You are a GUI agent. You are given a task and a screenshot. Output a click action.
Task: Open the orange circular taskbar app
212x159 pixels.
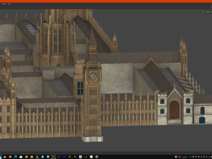pyautogui.click(x=86, y=157)
